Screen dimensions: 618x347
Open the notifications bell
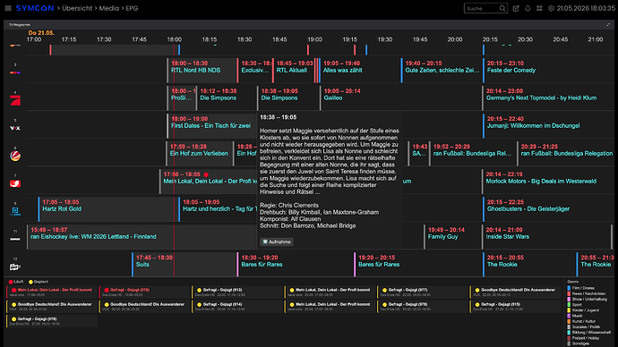tap(528, 8)
